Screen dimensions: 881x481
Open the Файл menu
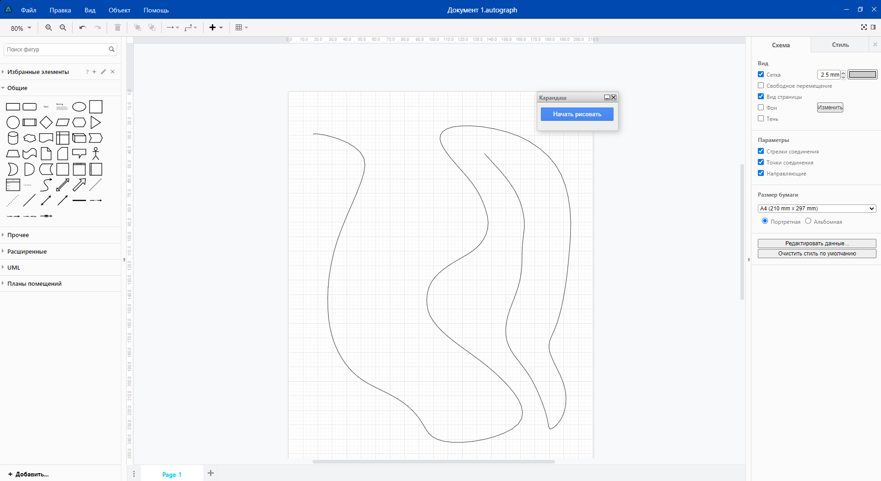tap(28, 10)
